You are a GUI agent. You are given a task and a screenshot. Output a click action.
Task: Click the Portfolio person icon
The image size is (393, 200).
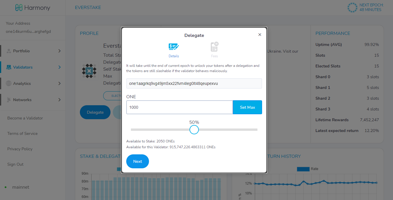tap(9, 51)
